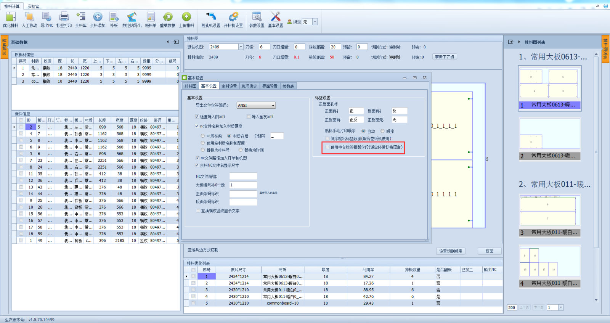610x323 pixels.
Task: Click NC文件前缀 input field
Action: 243,176
